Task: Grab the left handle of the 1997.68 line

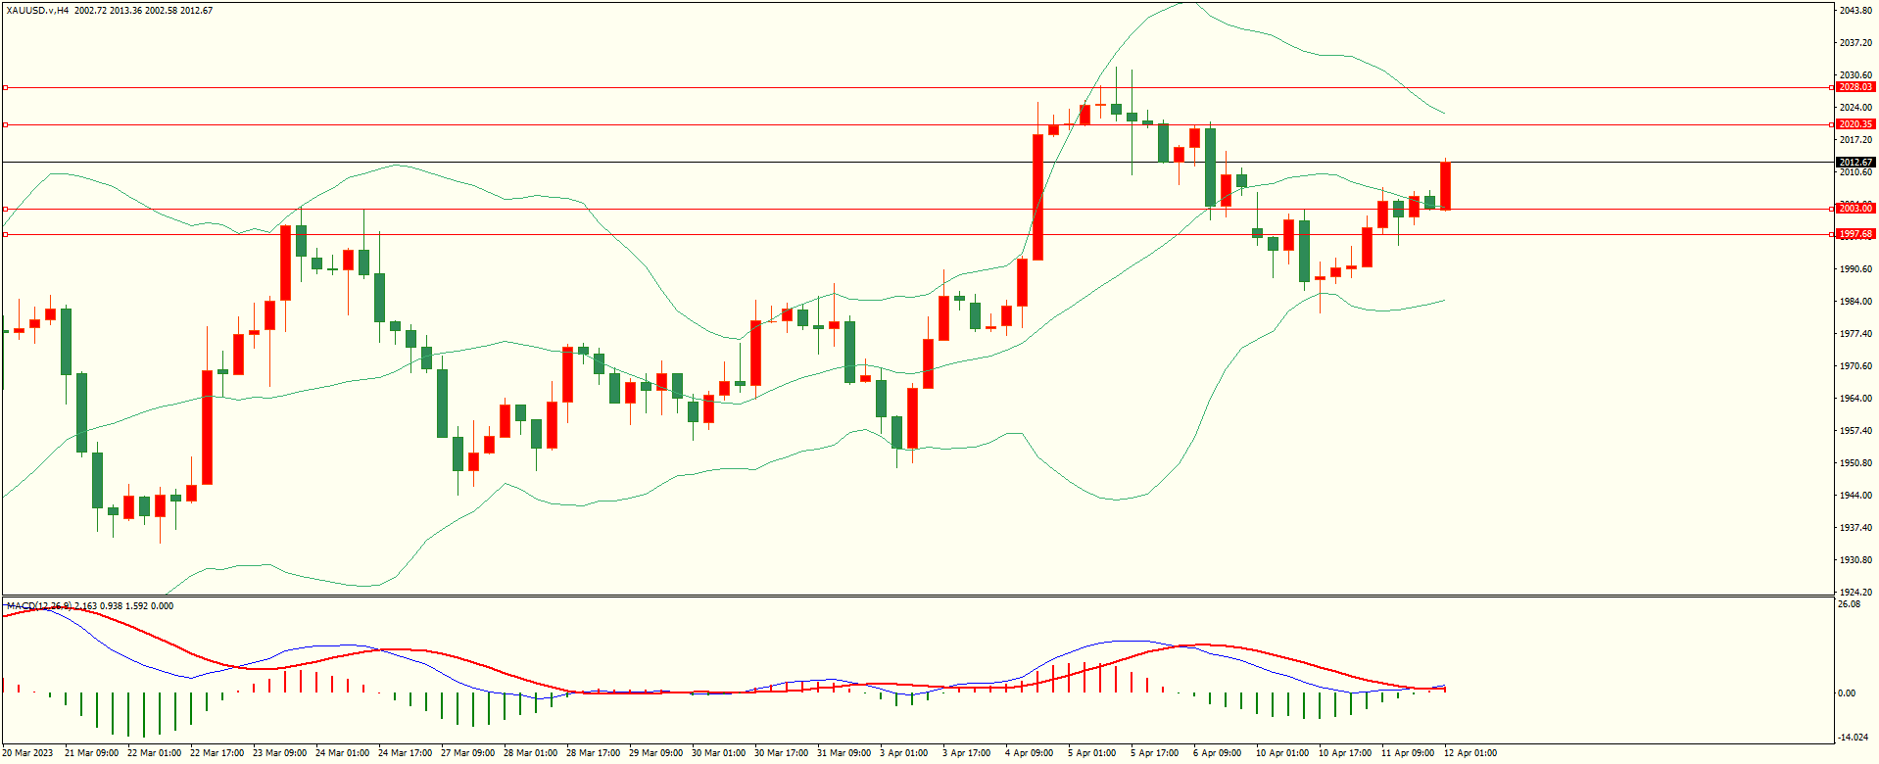Action: [x=5, y=234]
